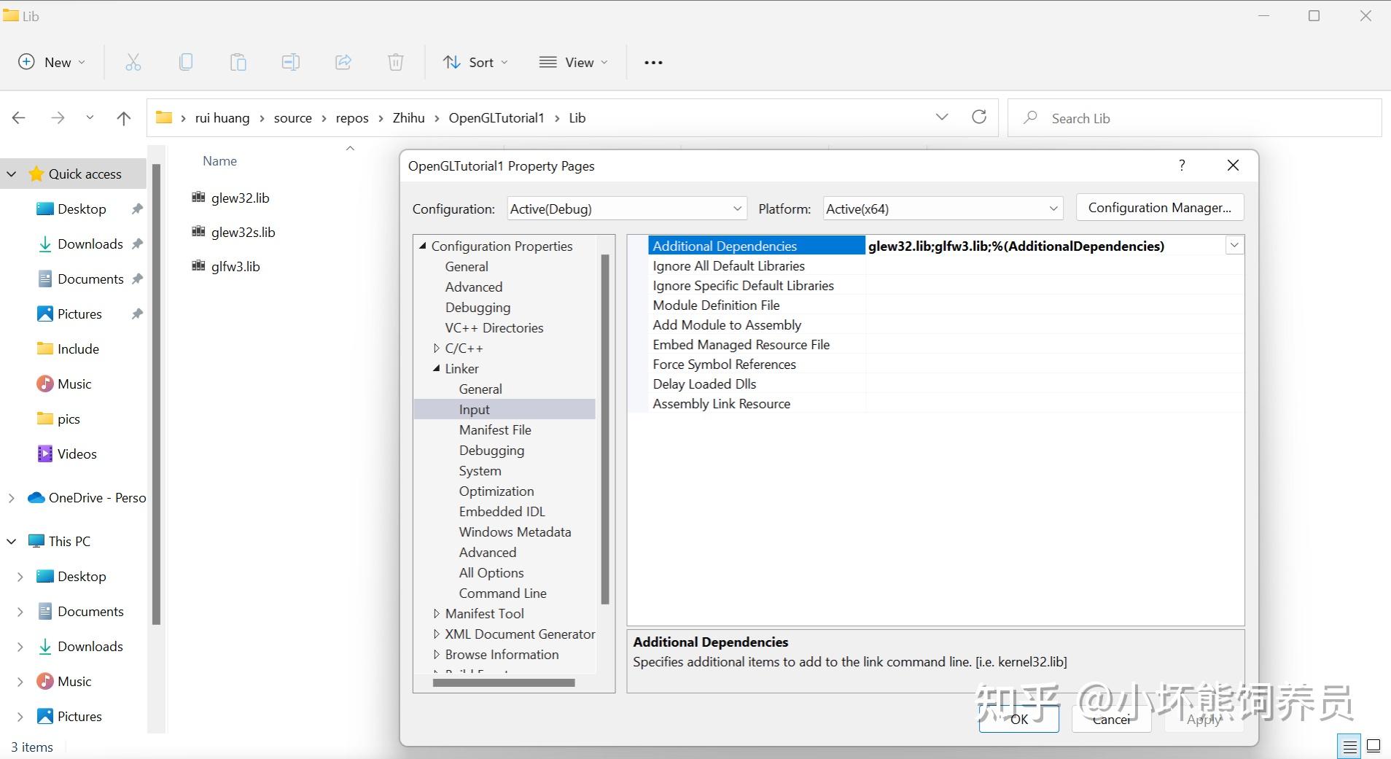The width and height of the screenshot is (1391, 759).
Task: Click the property tree horizontal scrollbar
Action: click(x=503, y=683)
